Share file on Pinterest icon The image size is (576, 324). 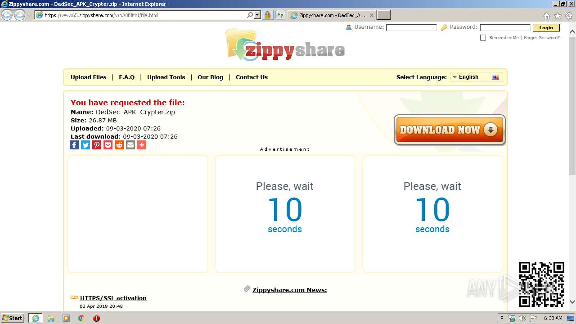(x=97, y=145)
